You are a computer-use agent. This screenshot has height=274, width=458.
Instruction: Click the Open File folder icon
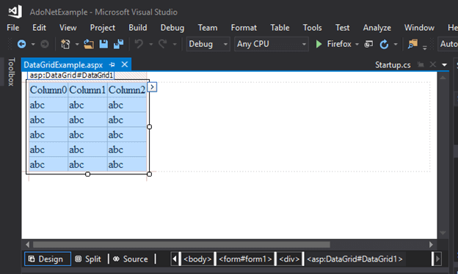click(89, 44)
